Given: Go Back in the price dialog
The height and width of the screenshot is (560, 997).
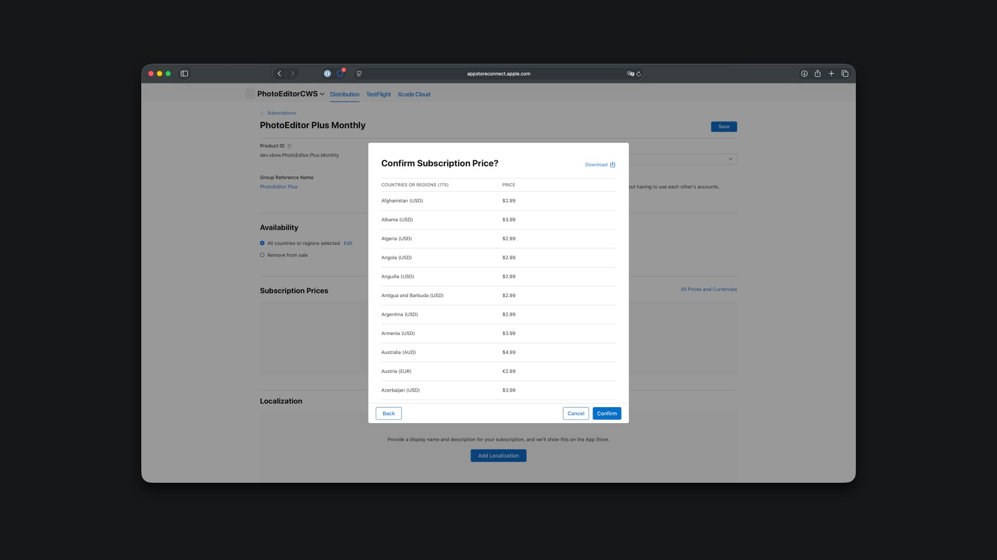Looking at the screenshot, I should coord(388,413).
